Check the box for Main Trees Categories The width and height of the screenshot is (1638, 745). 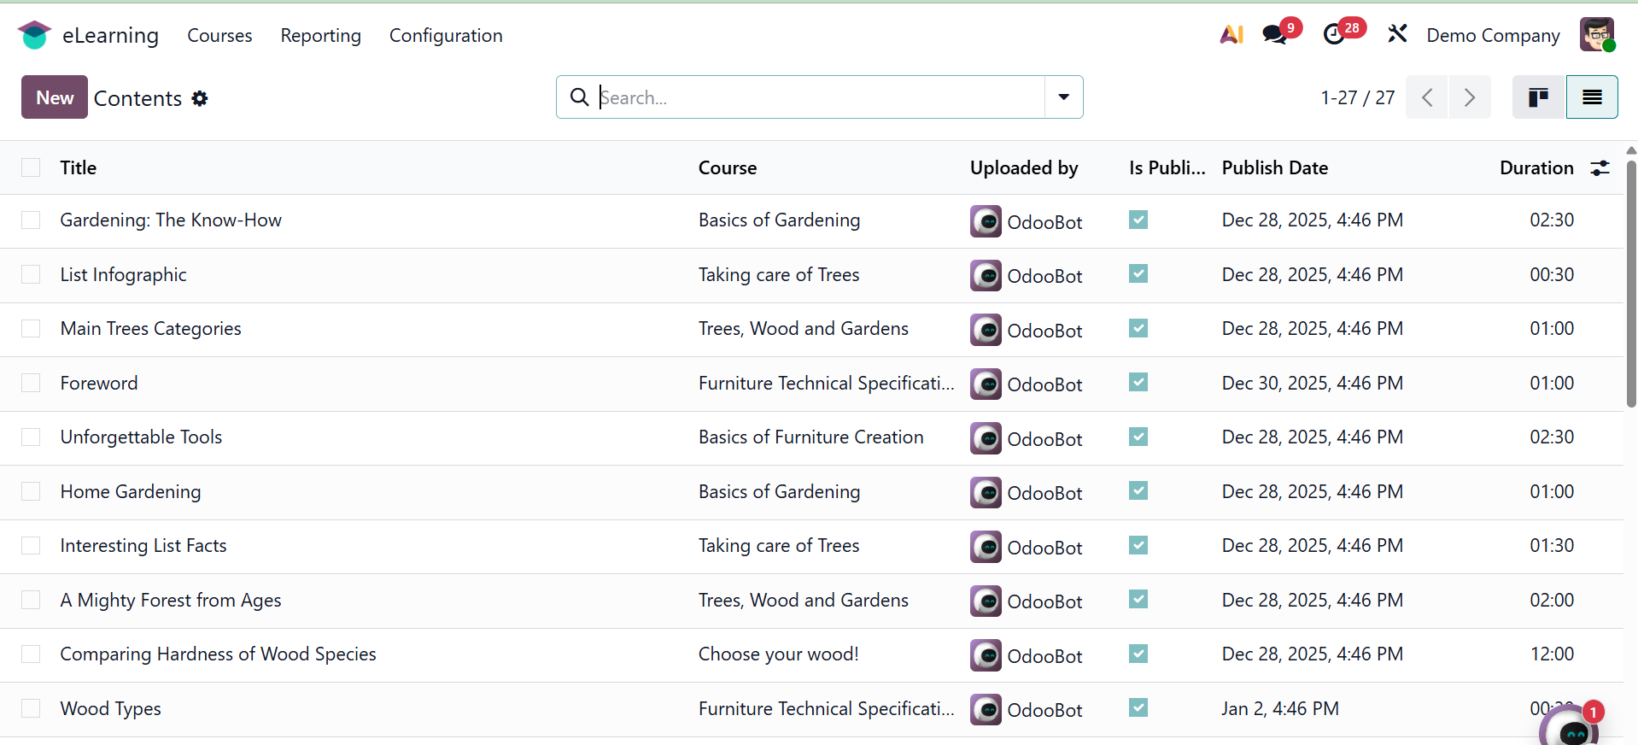tap(31, 329)
